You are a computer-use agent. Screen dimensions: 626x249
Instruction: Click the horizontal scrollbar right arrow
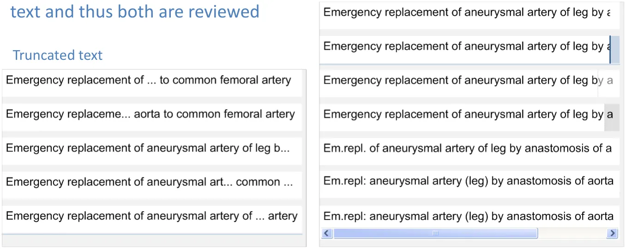click(x=613, y=233)
